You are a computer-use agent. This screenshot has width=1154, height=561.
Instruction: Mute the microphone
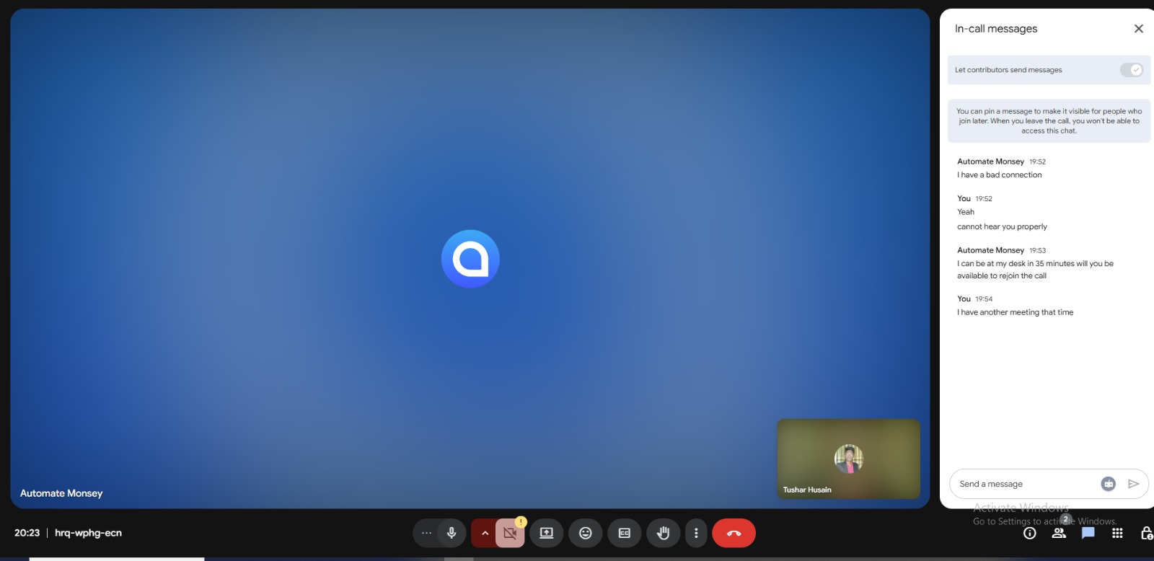pyautogui.click(x=452, y=533)
